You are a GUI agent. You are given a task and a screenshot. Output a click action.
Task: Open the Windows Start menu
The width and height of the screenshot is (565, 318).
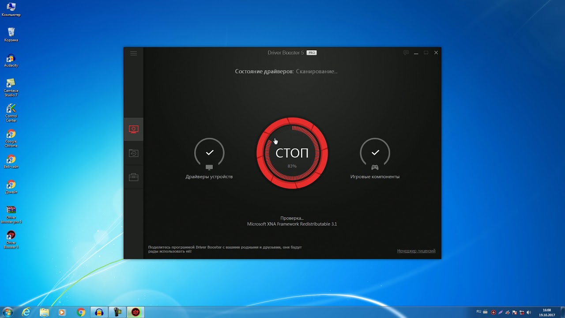pos(8,312)
